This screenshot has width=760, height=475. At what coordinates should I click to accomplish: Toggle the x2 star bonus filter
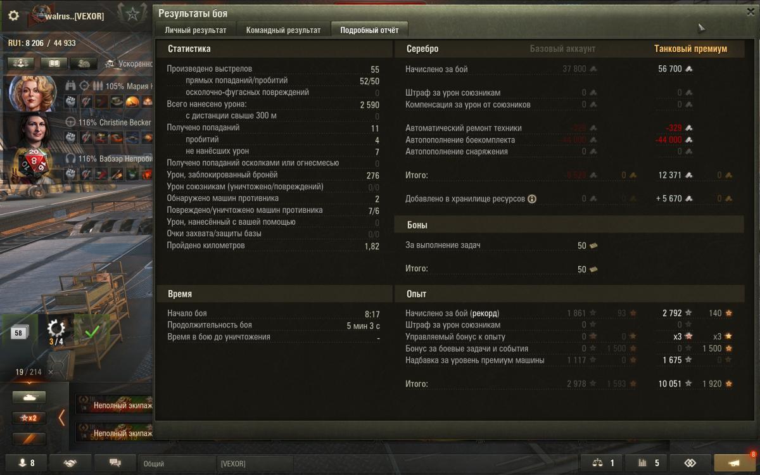point(29,418)
